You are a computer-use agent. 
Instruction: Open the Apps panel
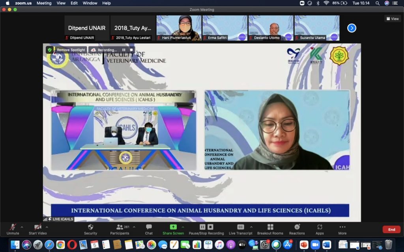320,227
